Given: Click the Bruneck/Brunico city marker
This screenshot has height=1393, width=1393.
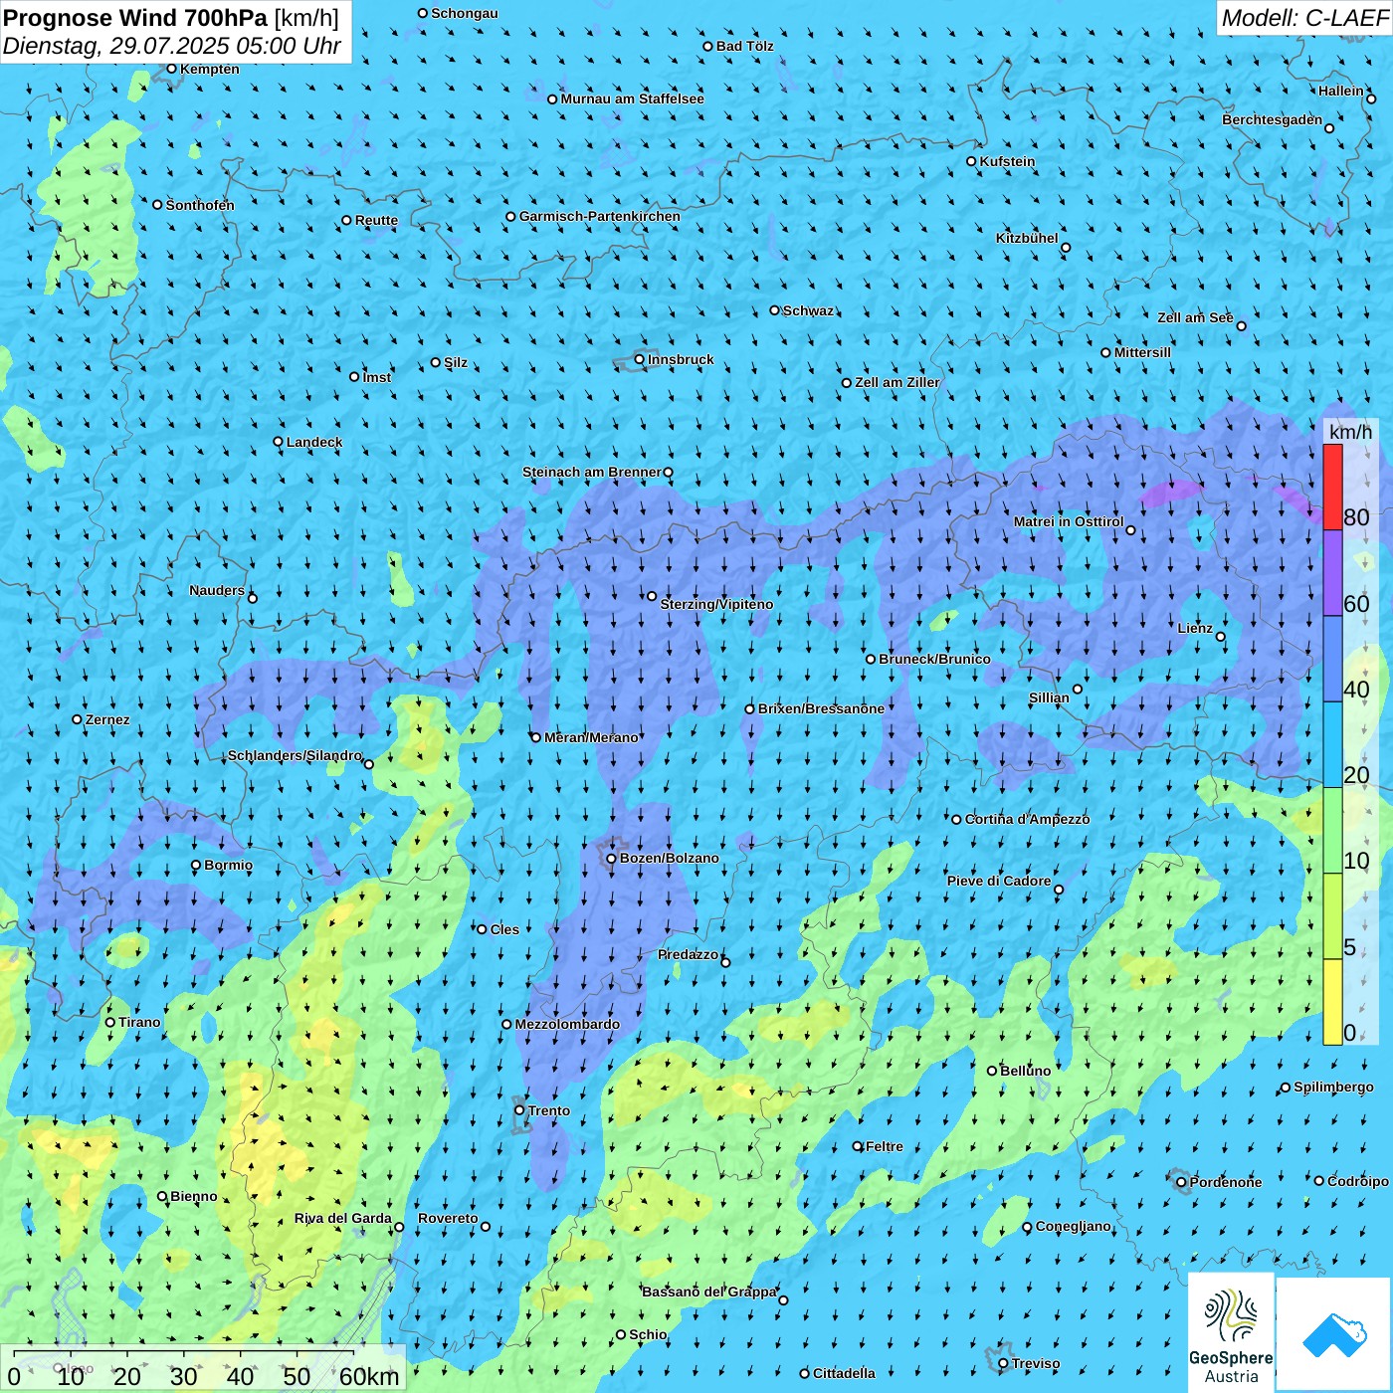Looking at the screenshot, I should pyautogui.click(x=871, y=659).
